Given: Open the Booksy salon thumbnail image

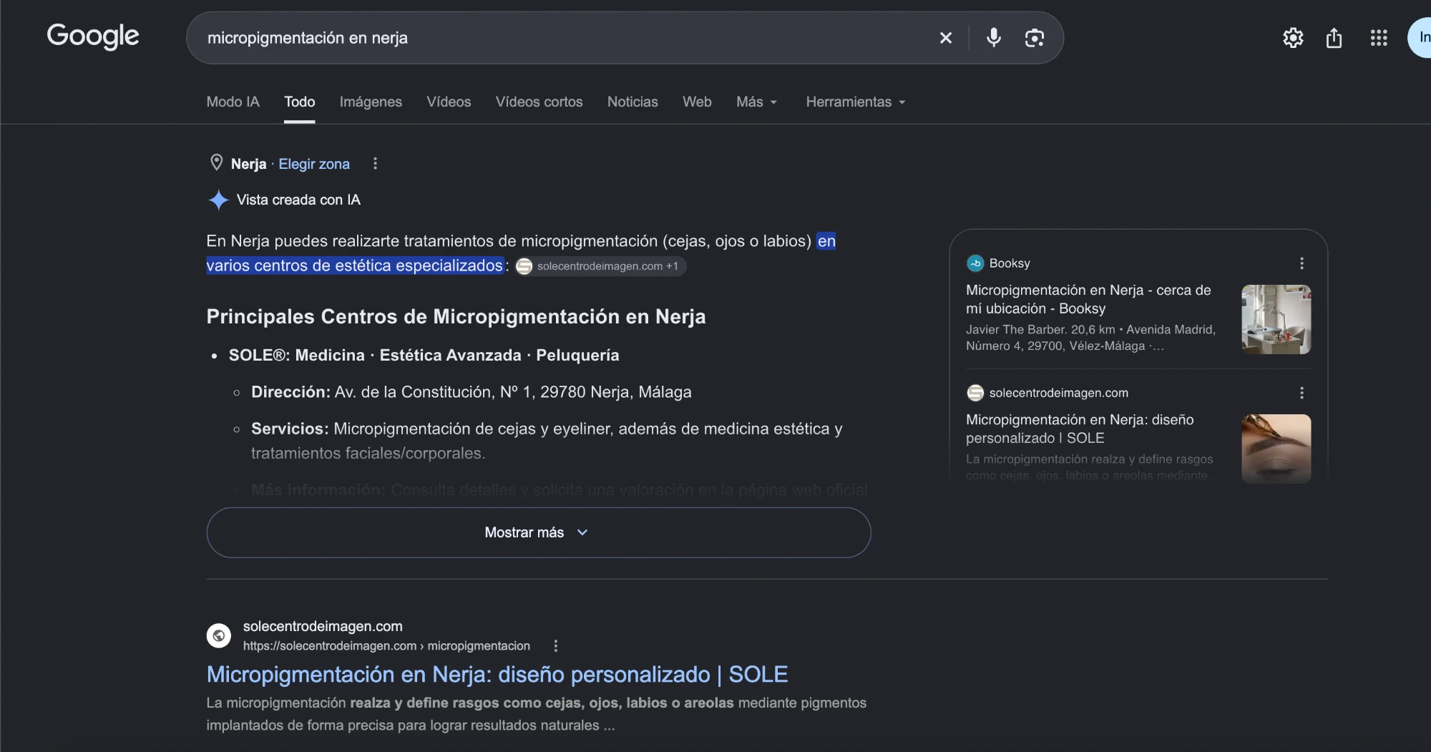Looking at the screenshot, I should (x=1276, y=319).
